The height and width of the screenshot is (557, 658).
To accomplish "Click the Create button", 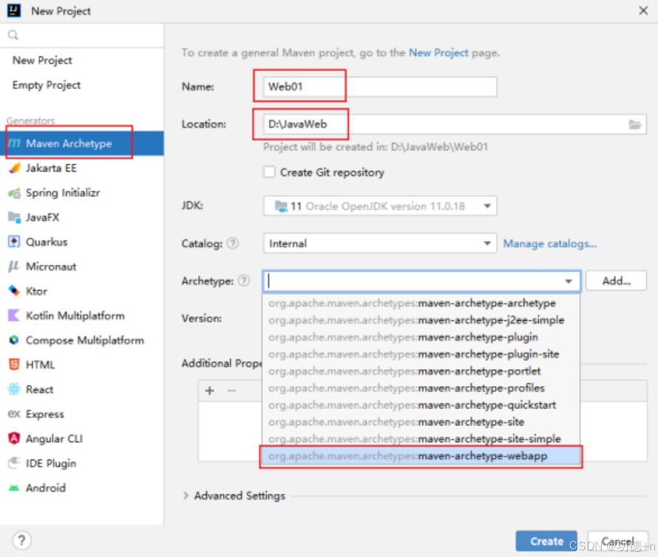I will click(x=546, y=541).
